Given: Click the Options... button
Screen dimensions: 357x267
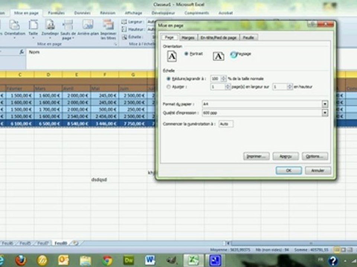Looking at the screenshot, I should point(315,156).
